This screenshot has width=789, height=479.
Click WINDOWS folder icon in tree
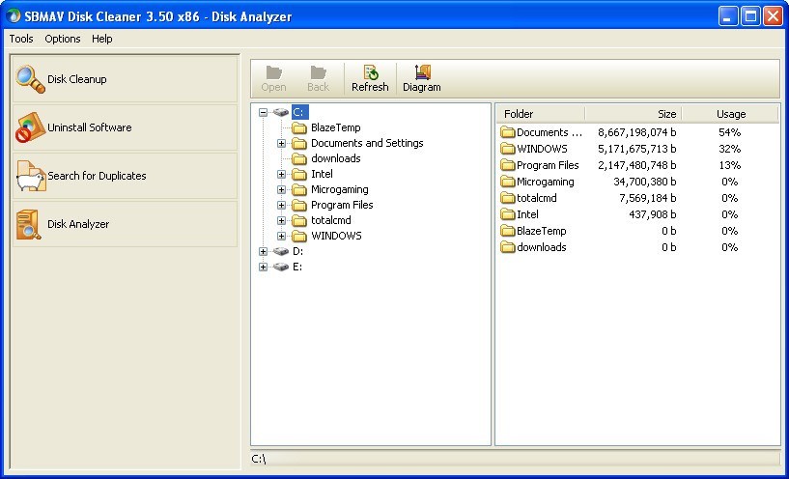coord(299,236)
